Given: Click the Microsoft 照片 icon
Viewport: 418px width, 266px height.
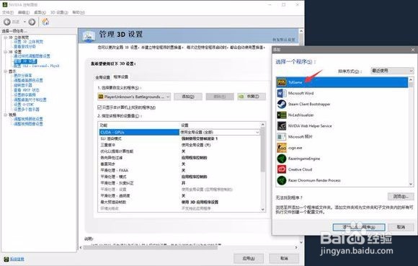Looking at the screenshot, I should click(x=282, y=137).
